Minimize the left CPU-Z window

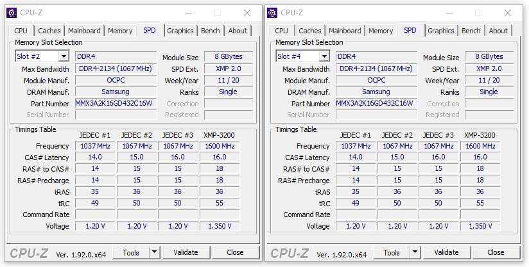point(189,13)
